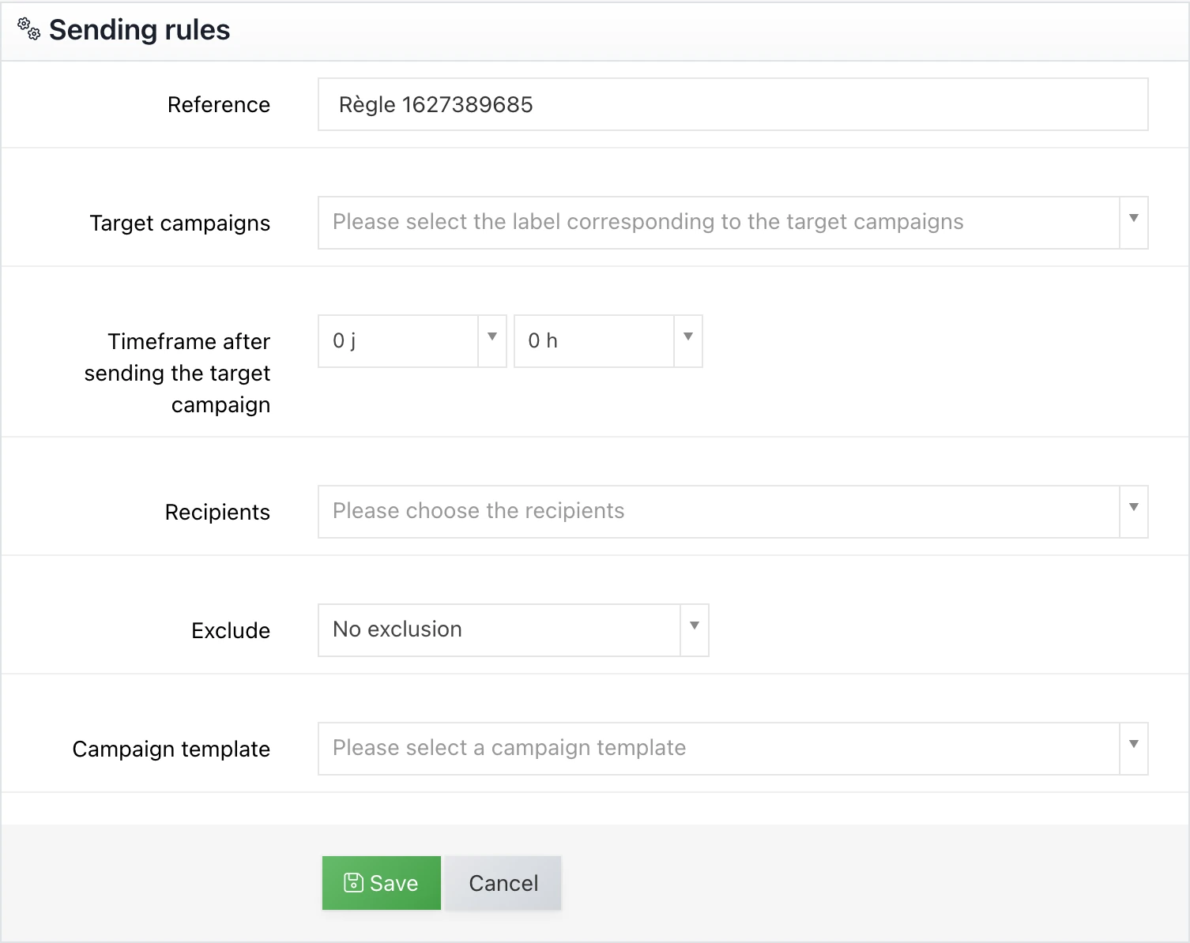
Task: Click the Campaign template dropdown arrow
Action: pyautogui.click(x=1133, y=748)
